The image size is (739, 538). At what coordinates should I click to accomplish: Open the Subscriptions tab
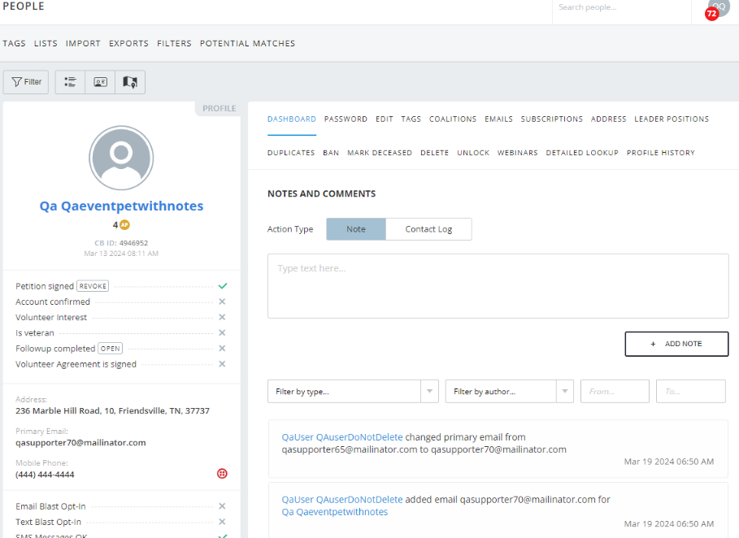(x=551, y=119)
